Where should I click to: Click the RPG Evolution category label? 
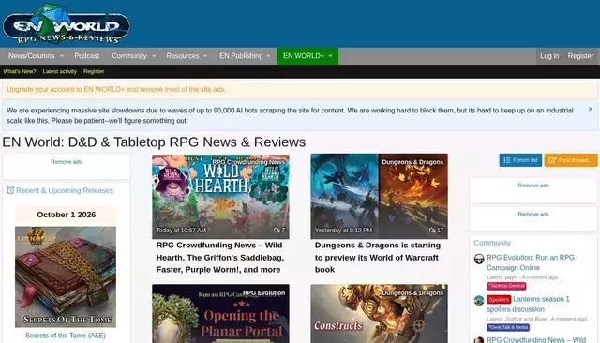click(263, 293)
